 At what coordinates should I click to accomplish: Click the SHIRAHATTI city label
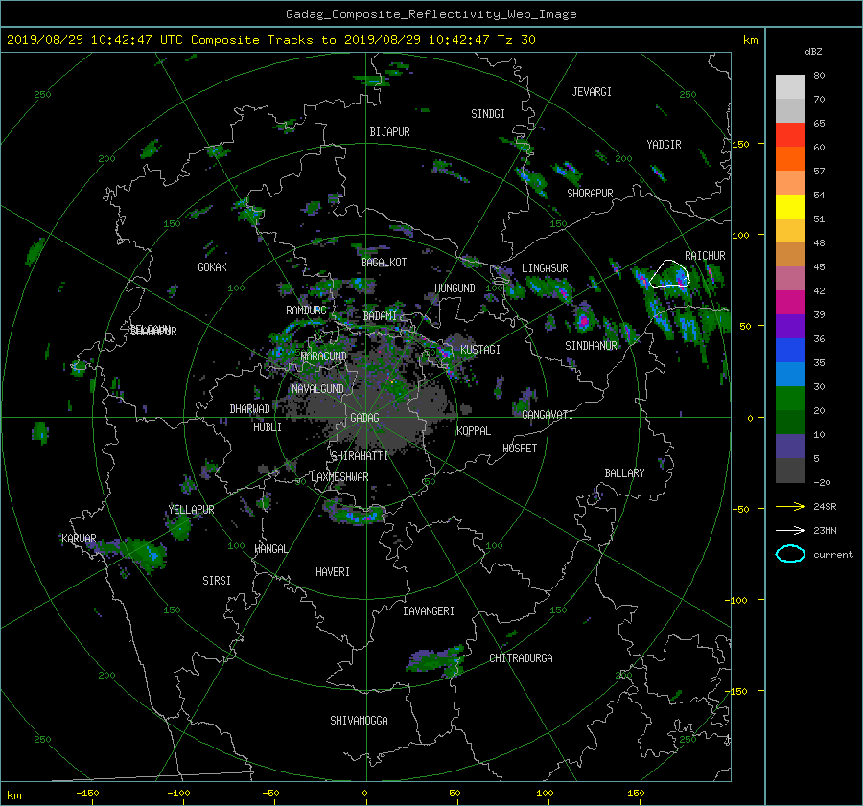click(x=360, y=455)
